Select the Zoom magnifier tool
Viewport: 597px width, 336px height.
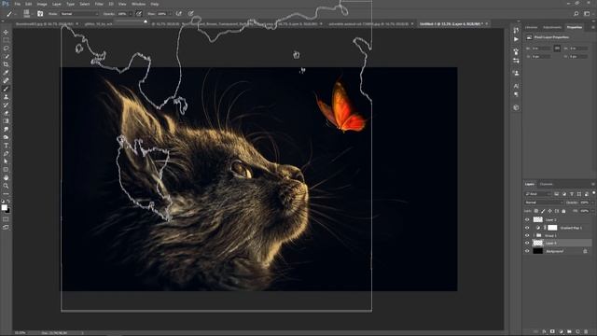coord(6,186)
